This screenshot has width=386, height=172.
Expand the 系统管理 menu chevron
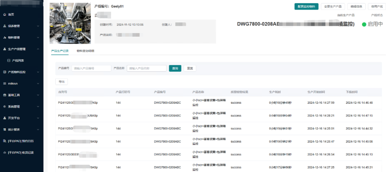[38, 106]
